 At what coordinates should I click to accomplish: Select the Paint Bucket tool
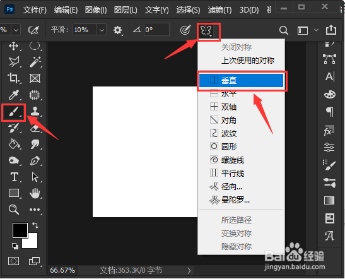[x=14, y=145]
